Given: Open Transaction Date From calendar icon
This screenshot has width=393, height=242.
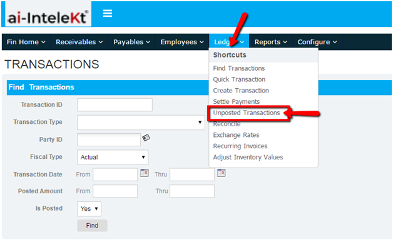Looking at the screenshot, I should click(145, 173).
